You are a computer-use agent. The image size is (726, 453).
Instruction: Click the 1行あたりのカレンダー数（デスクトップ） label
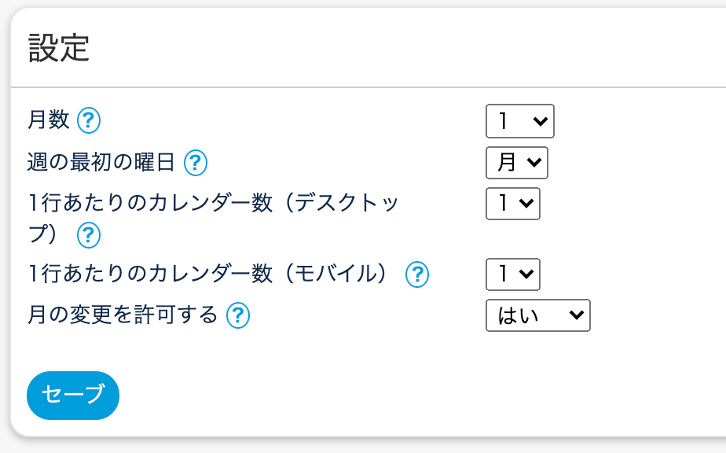click(x=212, y=204)
